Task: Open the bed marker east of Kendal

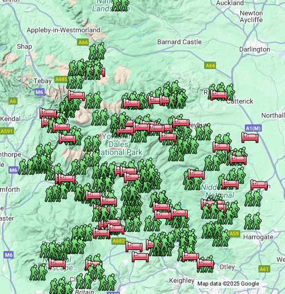Action: pyautogui.click(x=48, y=113)
